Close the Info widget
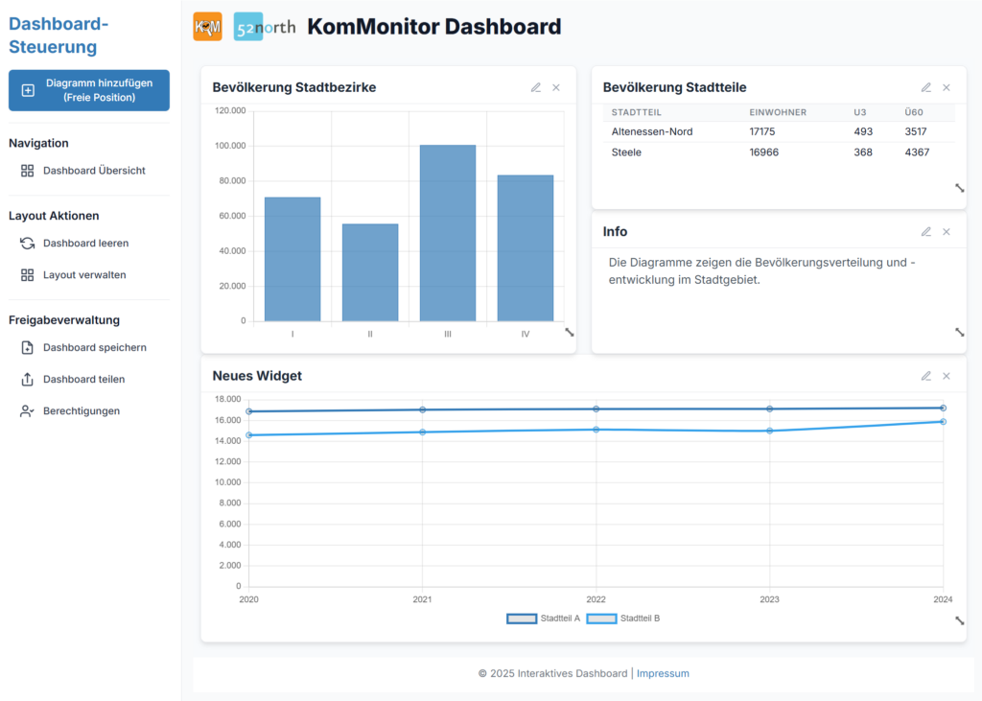Viewport: 982px width, 701px height. (x=947, y=232)
